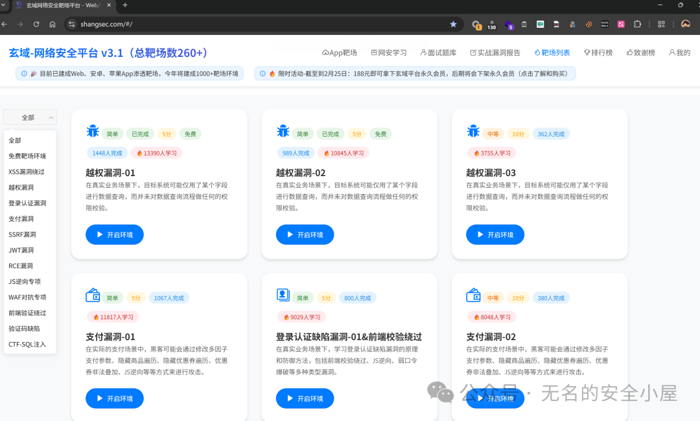Select RCE漏洞 category
Viewport: 700px width, 421px height.
30,266
